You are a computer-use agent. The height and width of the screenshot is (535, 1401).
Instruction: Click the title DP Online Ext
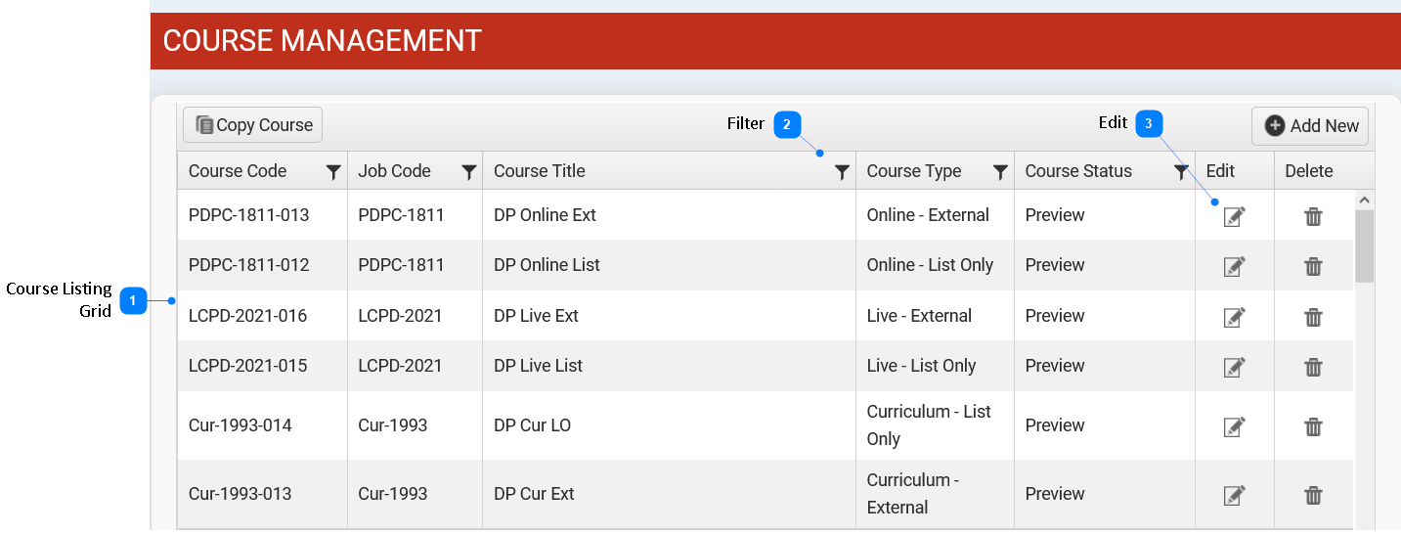click(x=545, y=215)
